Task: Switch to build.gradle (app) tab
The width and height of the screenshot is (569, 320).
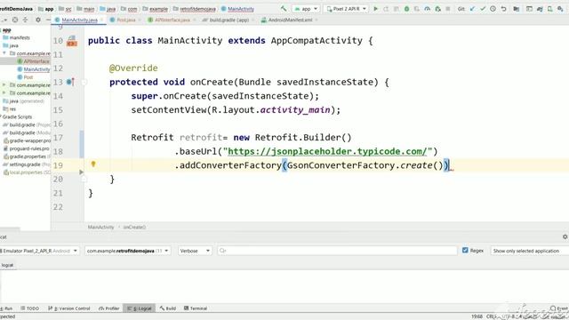Action: [228, 20]
